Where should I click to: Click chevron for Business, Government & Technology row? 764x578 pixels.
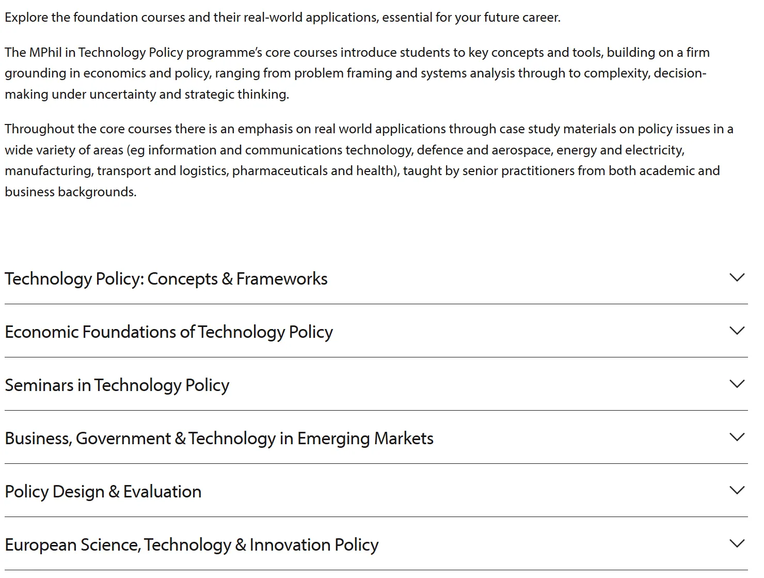click(737, 438)
